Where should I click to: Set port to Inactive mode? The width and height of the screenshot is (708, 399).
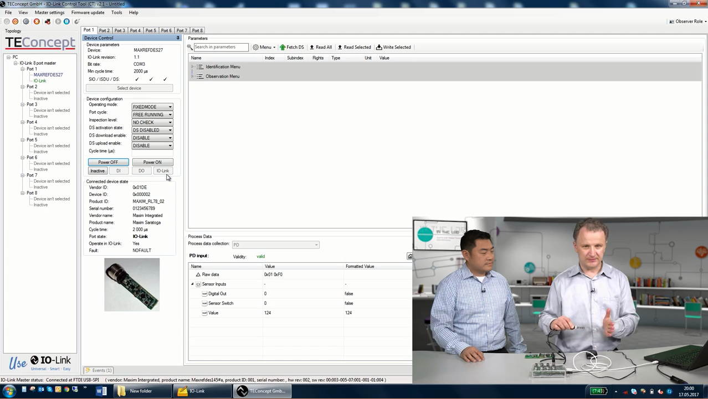pos(98,171)
